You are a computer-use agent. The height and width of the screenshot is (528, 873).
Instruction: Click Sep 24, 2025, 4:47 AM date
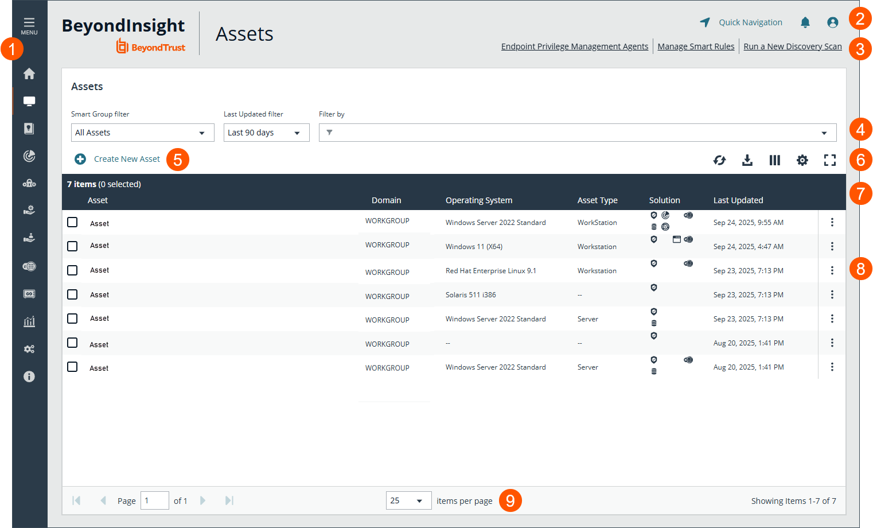pos(748,247)
